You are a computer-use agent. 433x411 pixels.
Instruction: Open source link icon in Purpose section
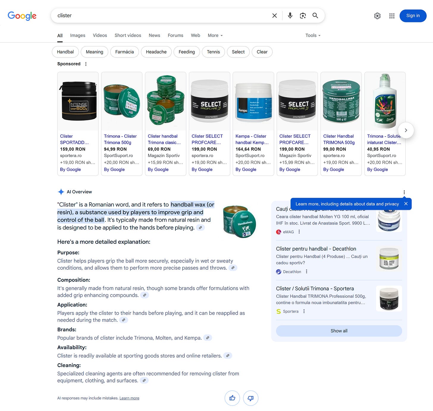(233, 268)
